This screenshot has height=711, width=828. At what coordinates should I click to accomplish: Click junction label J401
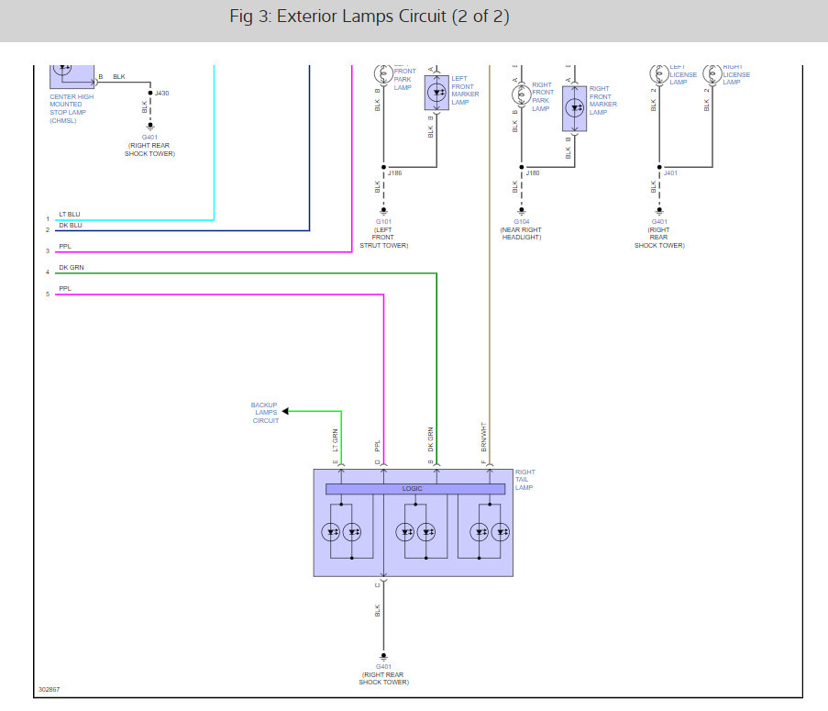pyautogui.click(x=670, y=172)
